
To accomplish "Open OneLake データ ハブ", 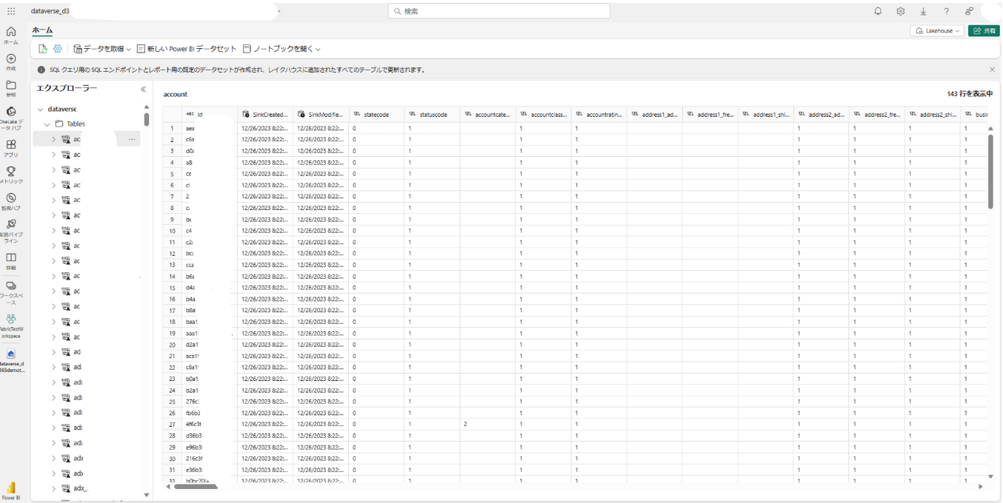I will coord(11,118).
